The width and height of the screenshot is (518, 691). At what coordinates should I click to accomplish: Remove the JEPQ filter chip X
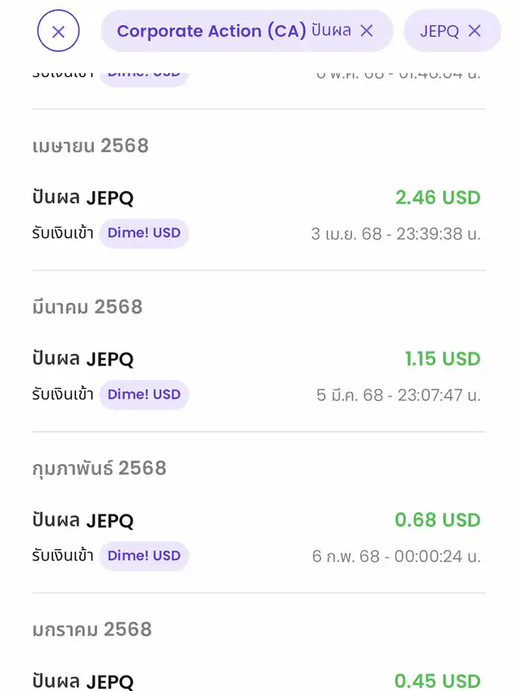[x=474, y=31]
